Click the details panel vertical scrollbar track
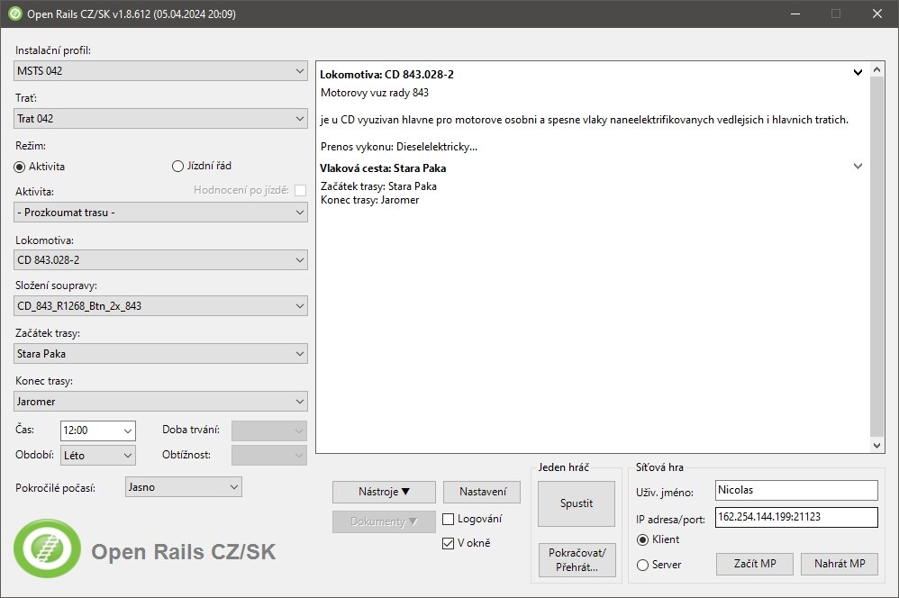 (x=876, y=257)
